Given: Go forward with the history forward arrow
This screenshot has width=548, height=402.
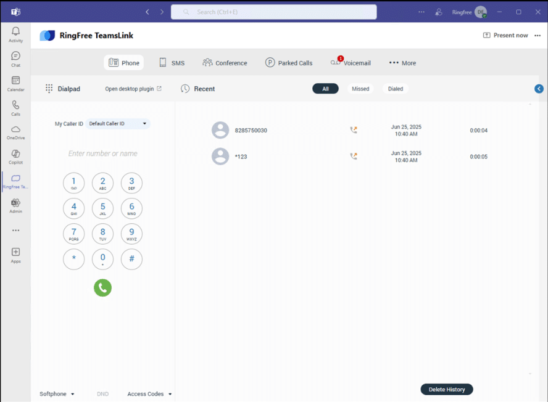Looking at the screenshot, I should click(x=162, y=12).
